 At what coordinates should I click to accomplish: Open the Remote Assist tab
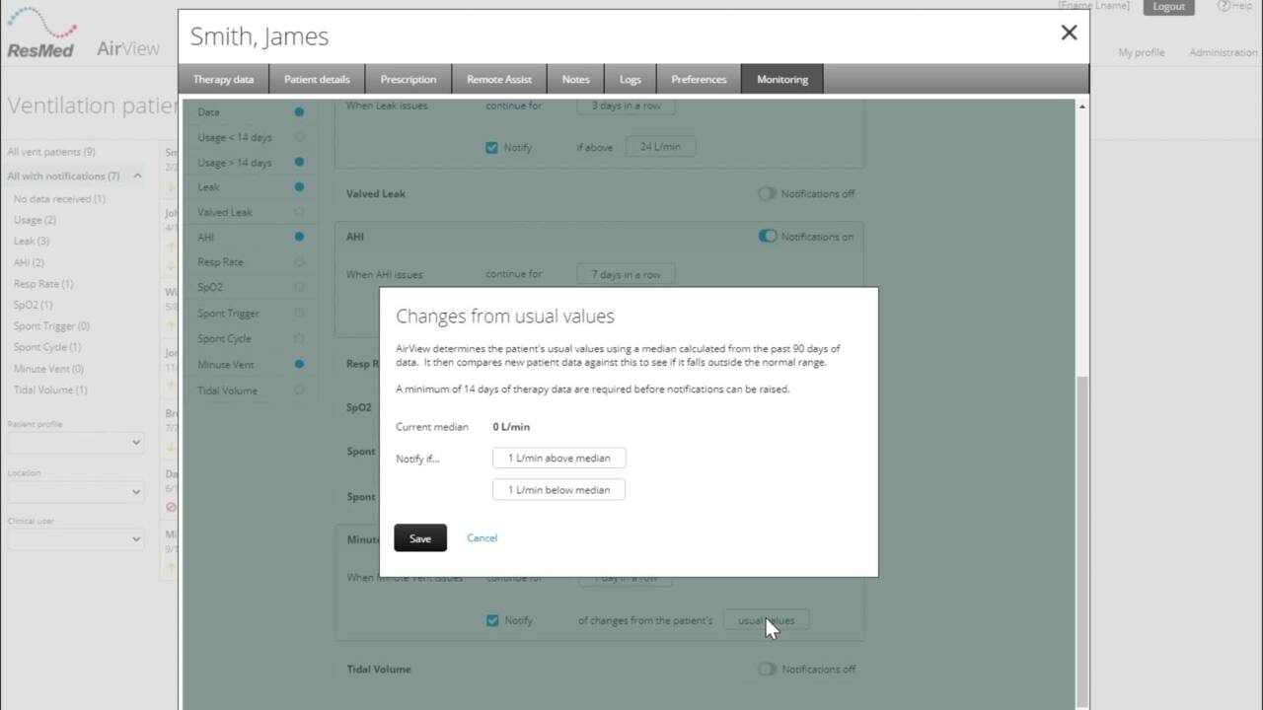pos(499,80)
